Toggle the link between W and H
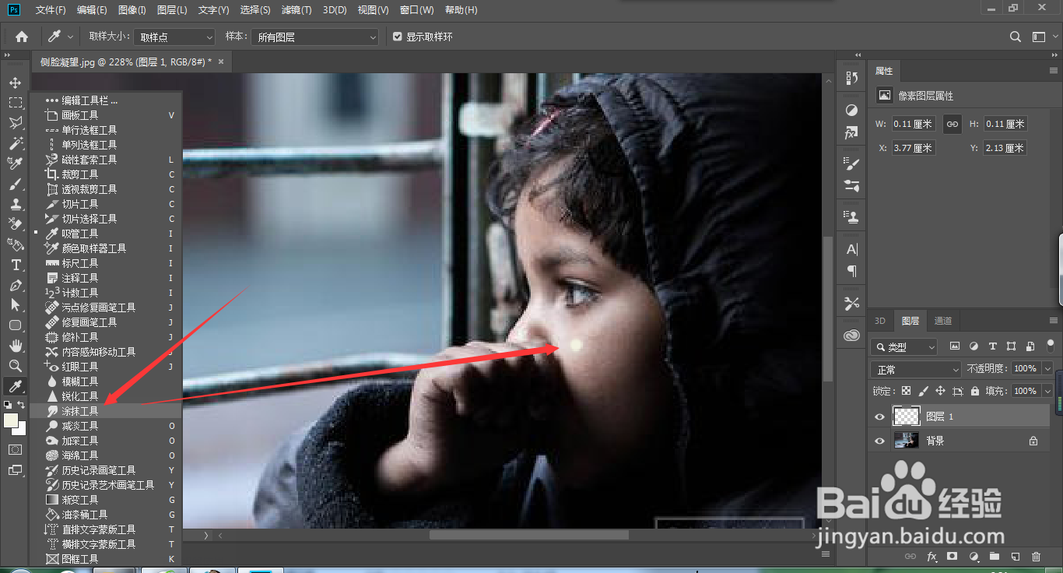1063x573 pixels. pyautogui.click(x=952, y=124)
